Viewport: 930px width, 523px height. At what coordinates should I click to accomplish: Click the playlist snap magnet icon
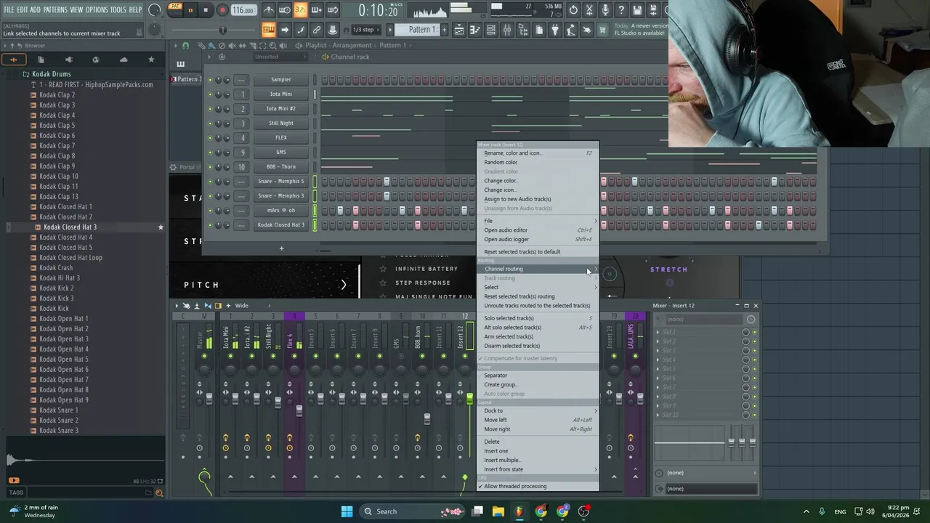tap(185, 45)
